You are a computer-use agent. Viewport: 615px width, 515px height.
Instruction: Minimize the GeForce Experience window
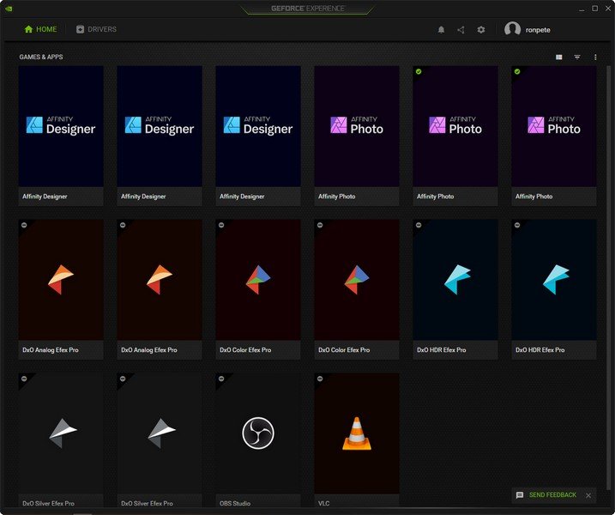[x=582, y=9]
